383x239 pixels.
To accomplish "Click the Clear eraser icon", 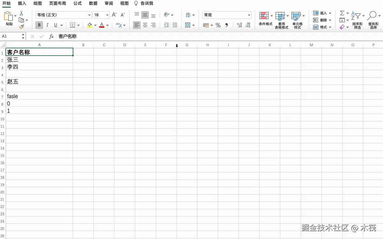I will (342, 27).
